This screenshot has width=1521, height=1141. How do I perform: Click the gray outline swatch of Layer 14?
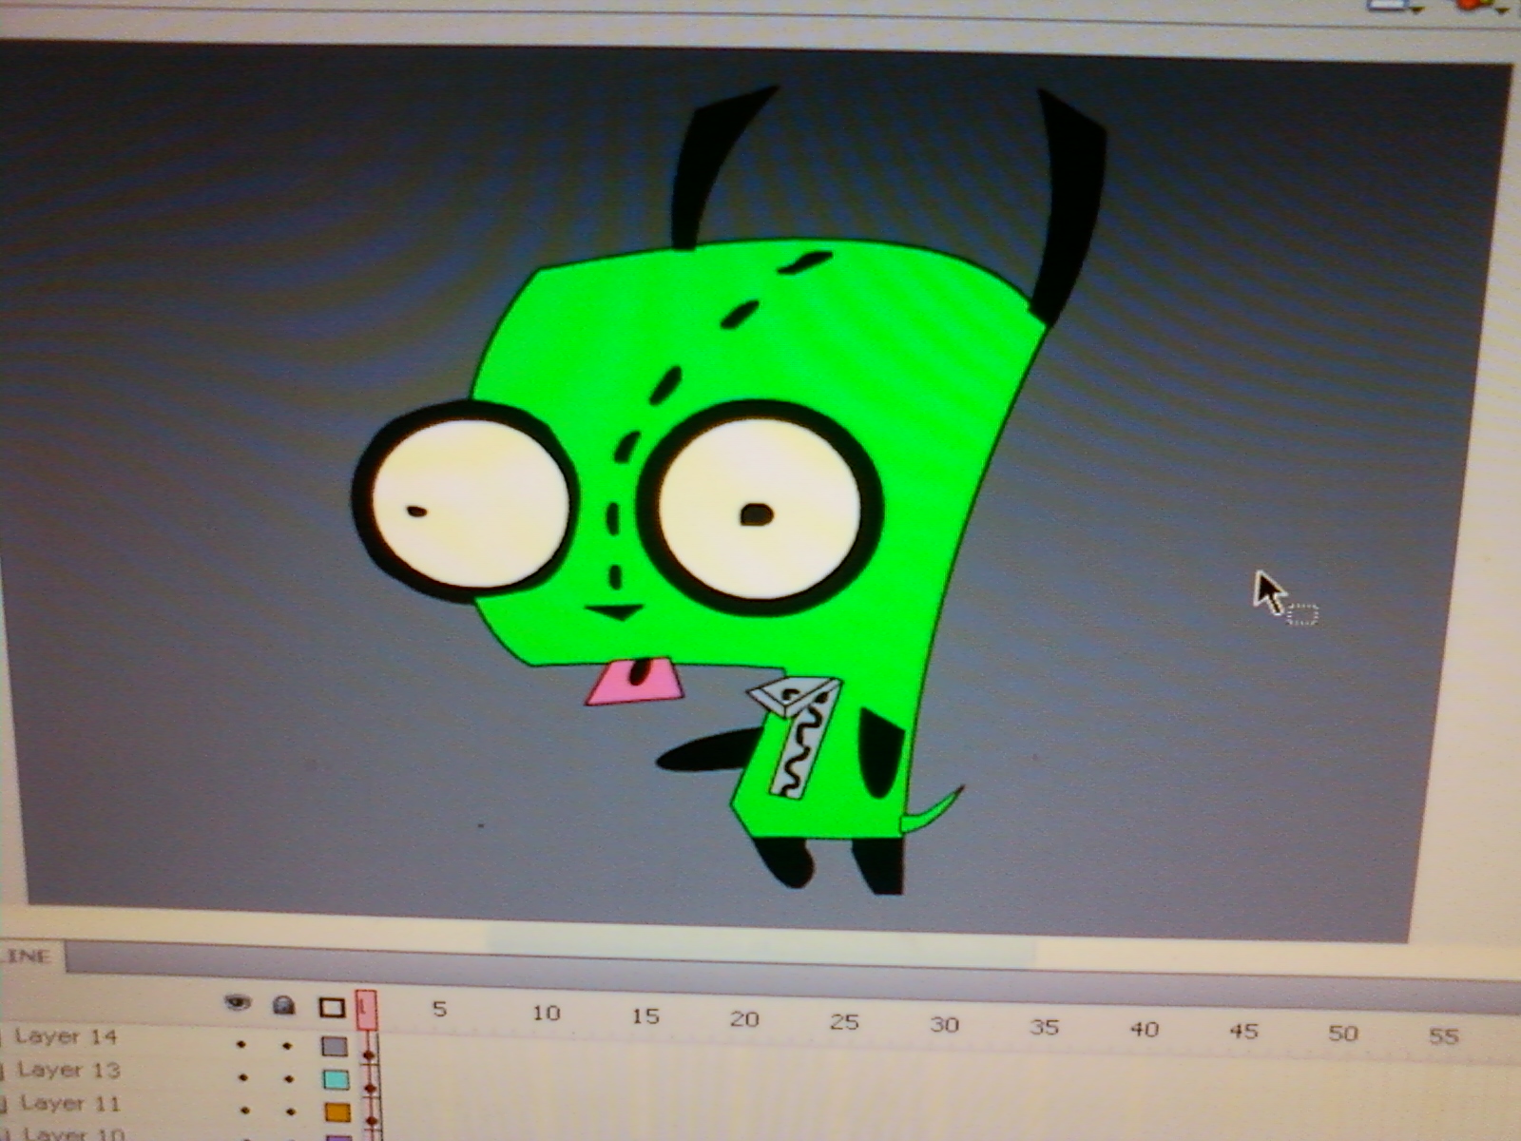coord(335,1047)
